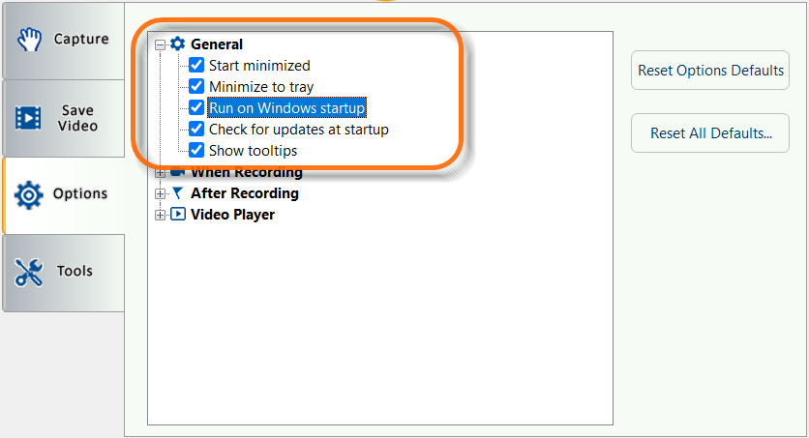Click the Capture hand icon
The width and height of the screenshot is (809, 438).
point(29,41)
